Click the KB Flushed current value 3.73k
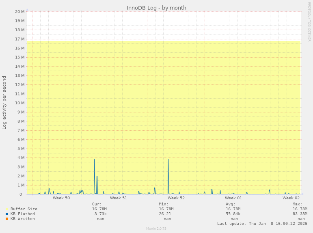The width and height of the screenshot is (313, 233). point(100,214)
